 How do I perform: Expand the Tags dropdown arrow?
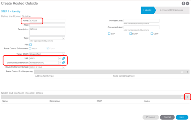tap(63, 38)
